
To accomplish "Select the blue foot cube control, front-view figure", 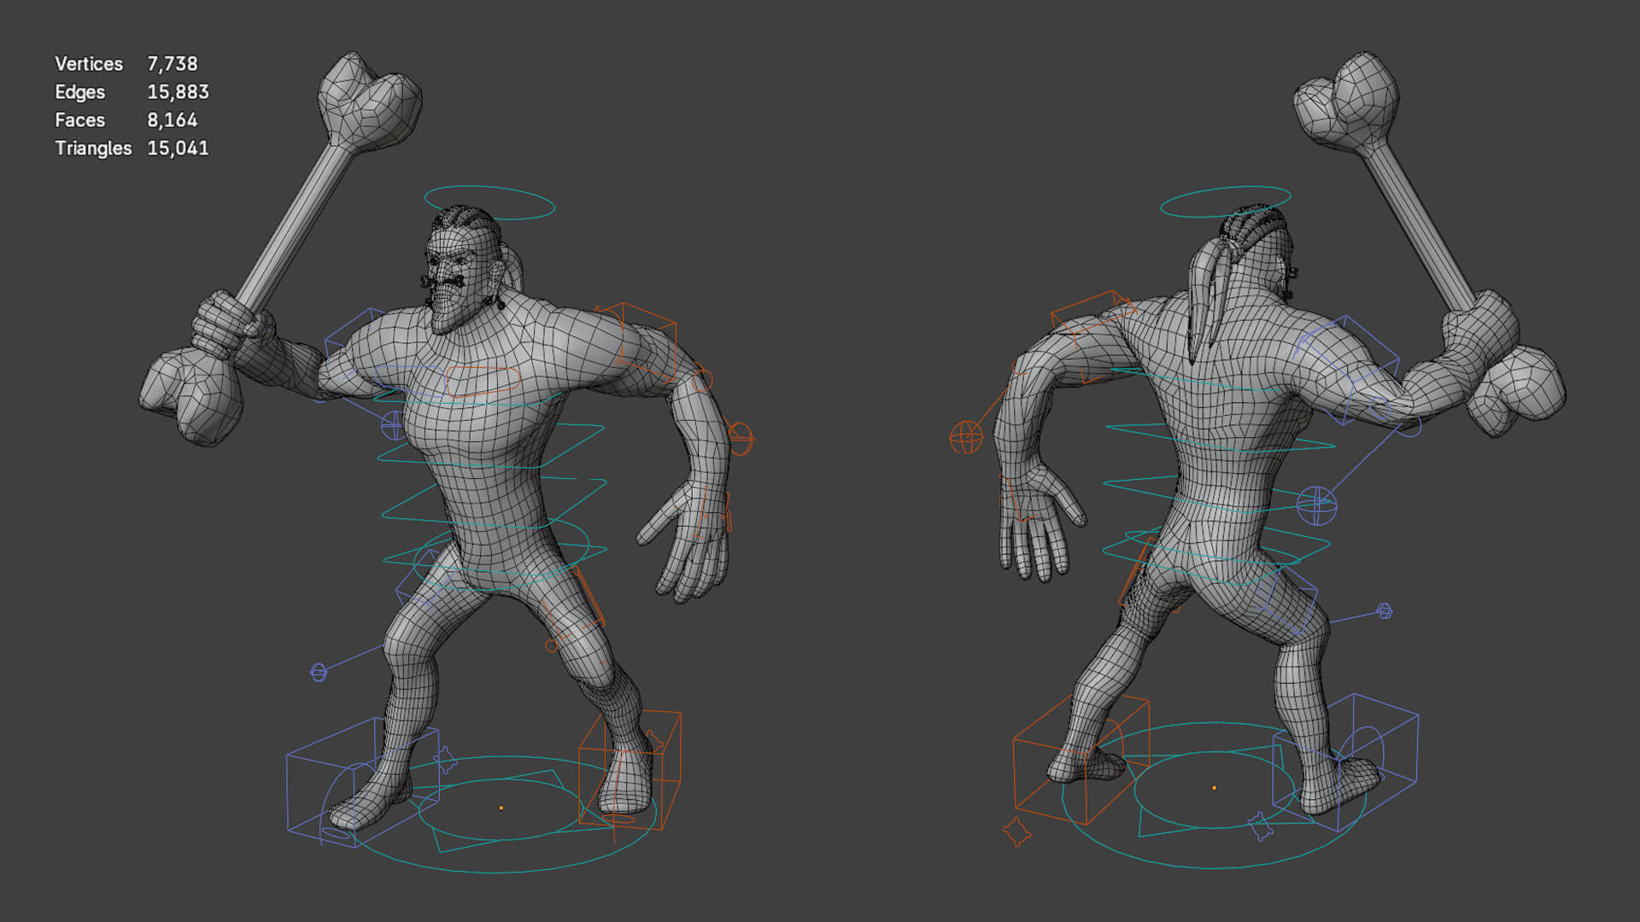I will tap(363, 782).
